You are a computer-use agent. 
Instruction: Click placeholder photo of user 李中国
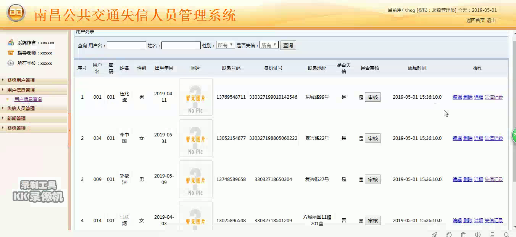pyautogui.click(x=196, y=138)
